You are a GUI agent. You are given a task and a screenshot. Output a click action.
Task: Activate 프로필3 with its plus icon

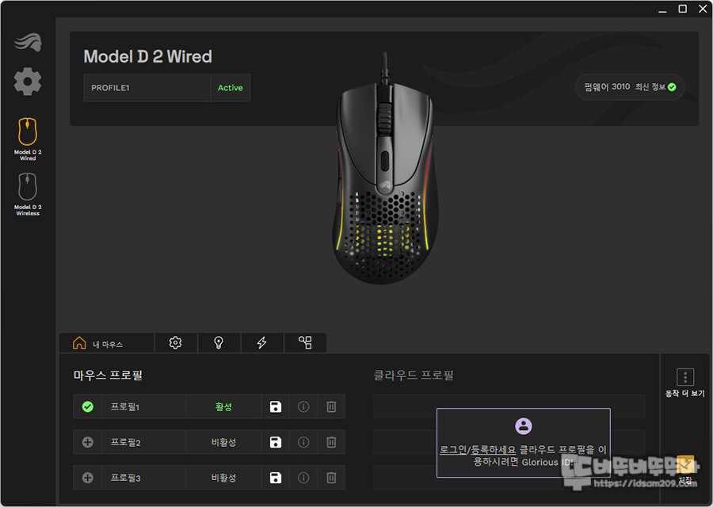pos(88,478)
